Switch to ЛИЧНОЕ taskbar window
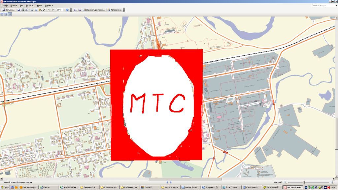The width and height of the screenshot is (338, 190). [x=150, y=187]
